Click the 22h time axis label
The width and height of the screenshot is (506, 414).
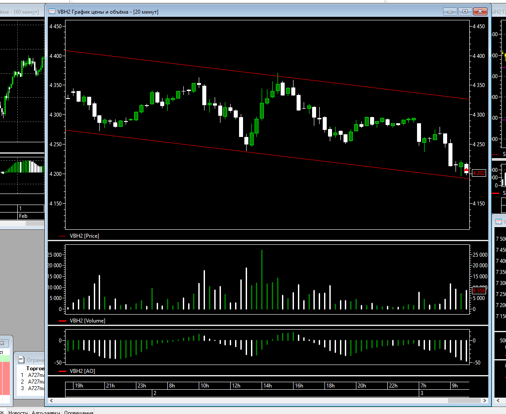pyautogui.click(x=393, y=386)
